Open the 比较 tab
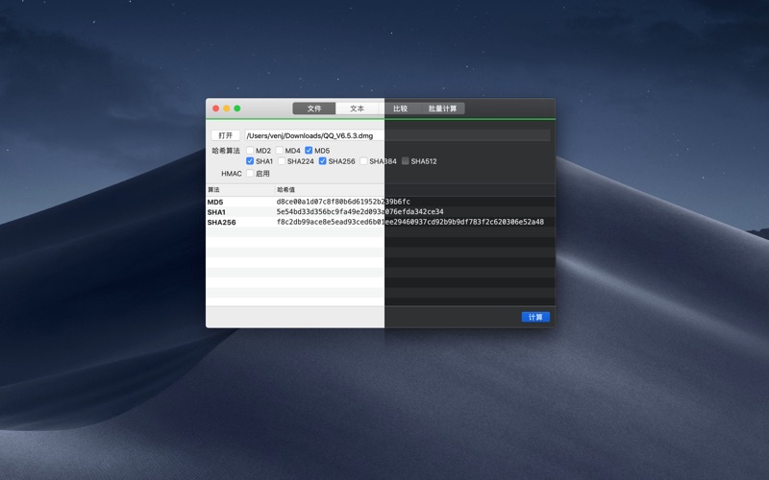 point(400,108)
